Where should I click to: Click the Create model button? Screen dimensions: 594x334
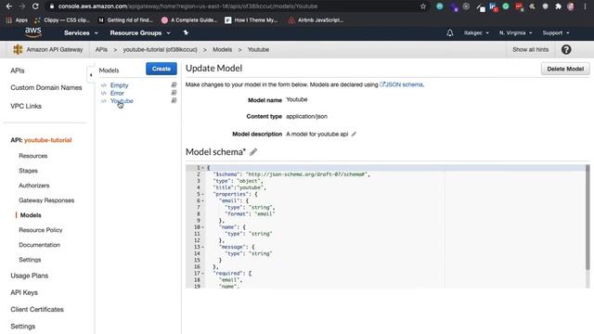click(161, 69)
